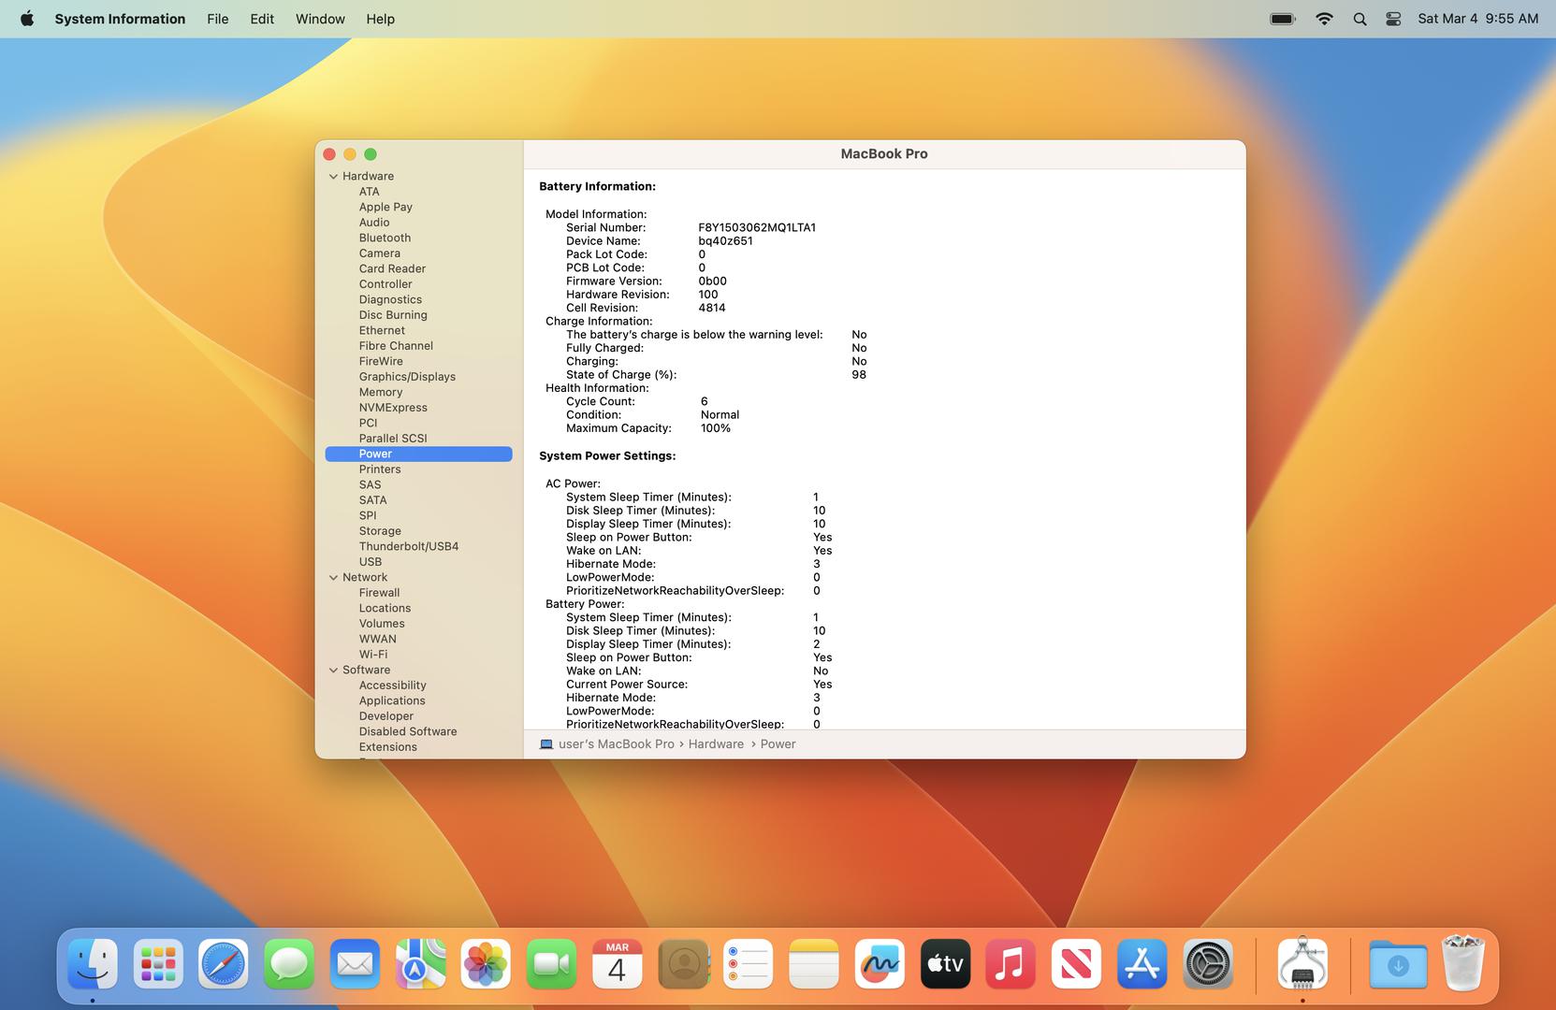Open Contacts app in Dock
Image resolution: width=1556 pixels, height=1010 pixels.
683,964
